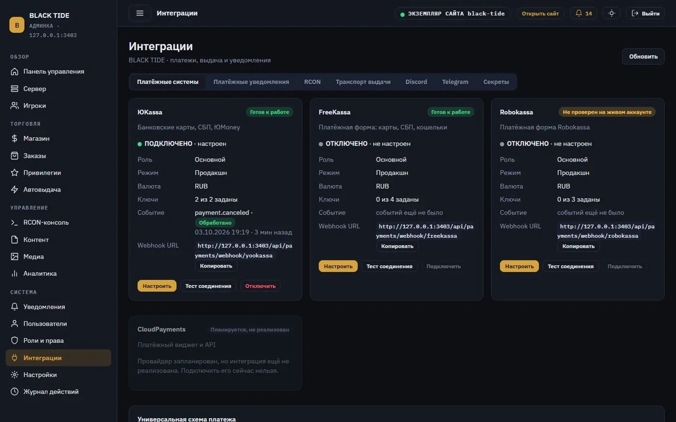Open the notifications bell with count 14
The height and width of the screenshot is (422, 676).
pos(583,14)
